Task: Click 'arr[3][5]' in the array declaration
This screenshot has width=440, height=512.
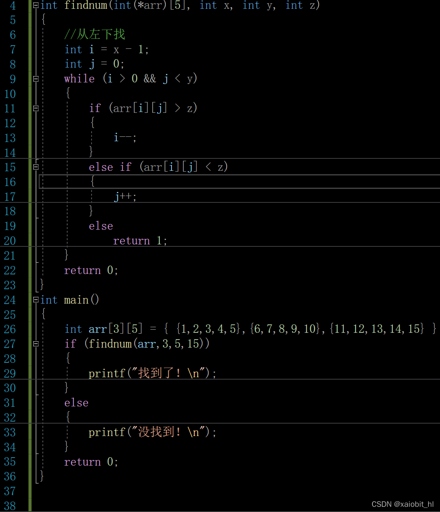Action: [115, 329]
